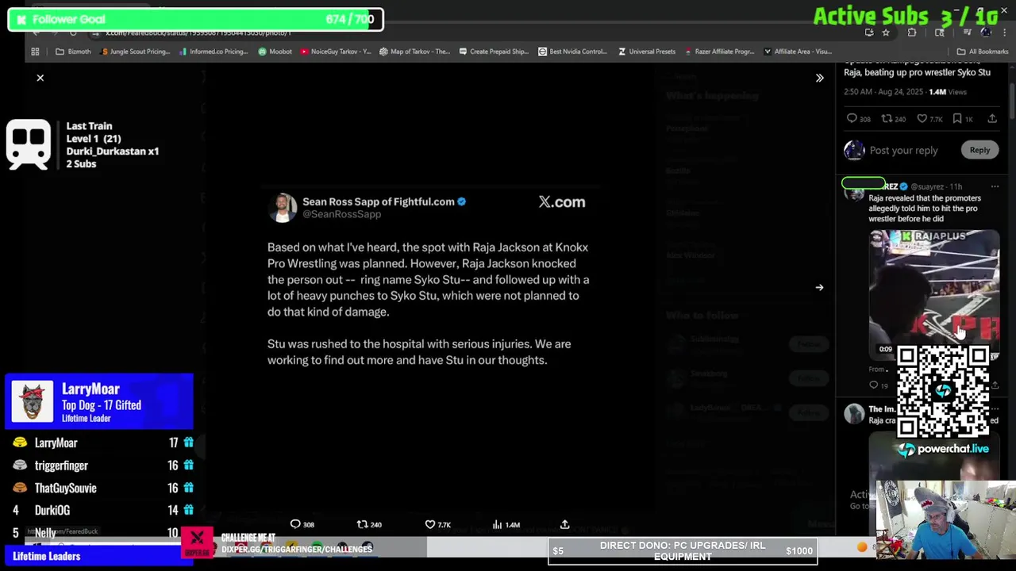
Task: Open Best Nvidia Control bookmark
Action: [x=572, y=52]
